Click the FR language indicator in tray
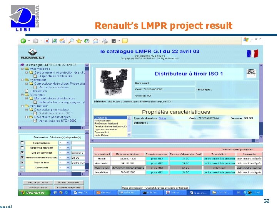 [238, 193]
